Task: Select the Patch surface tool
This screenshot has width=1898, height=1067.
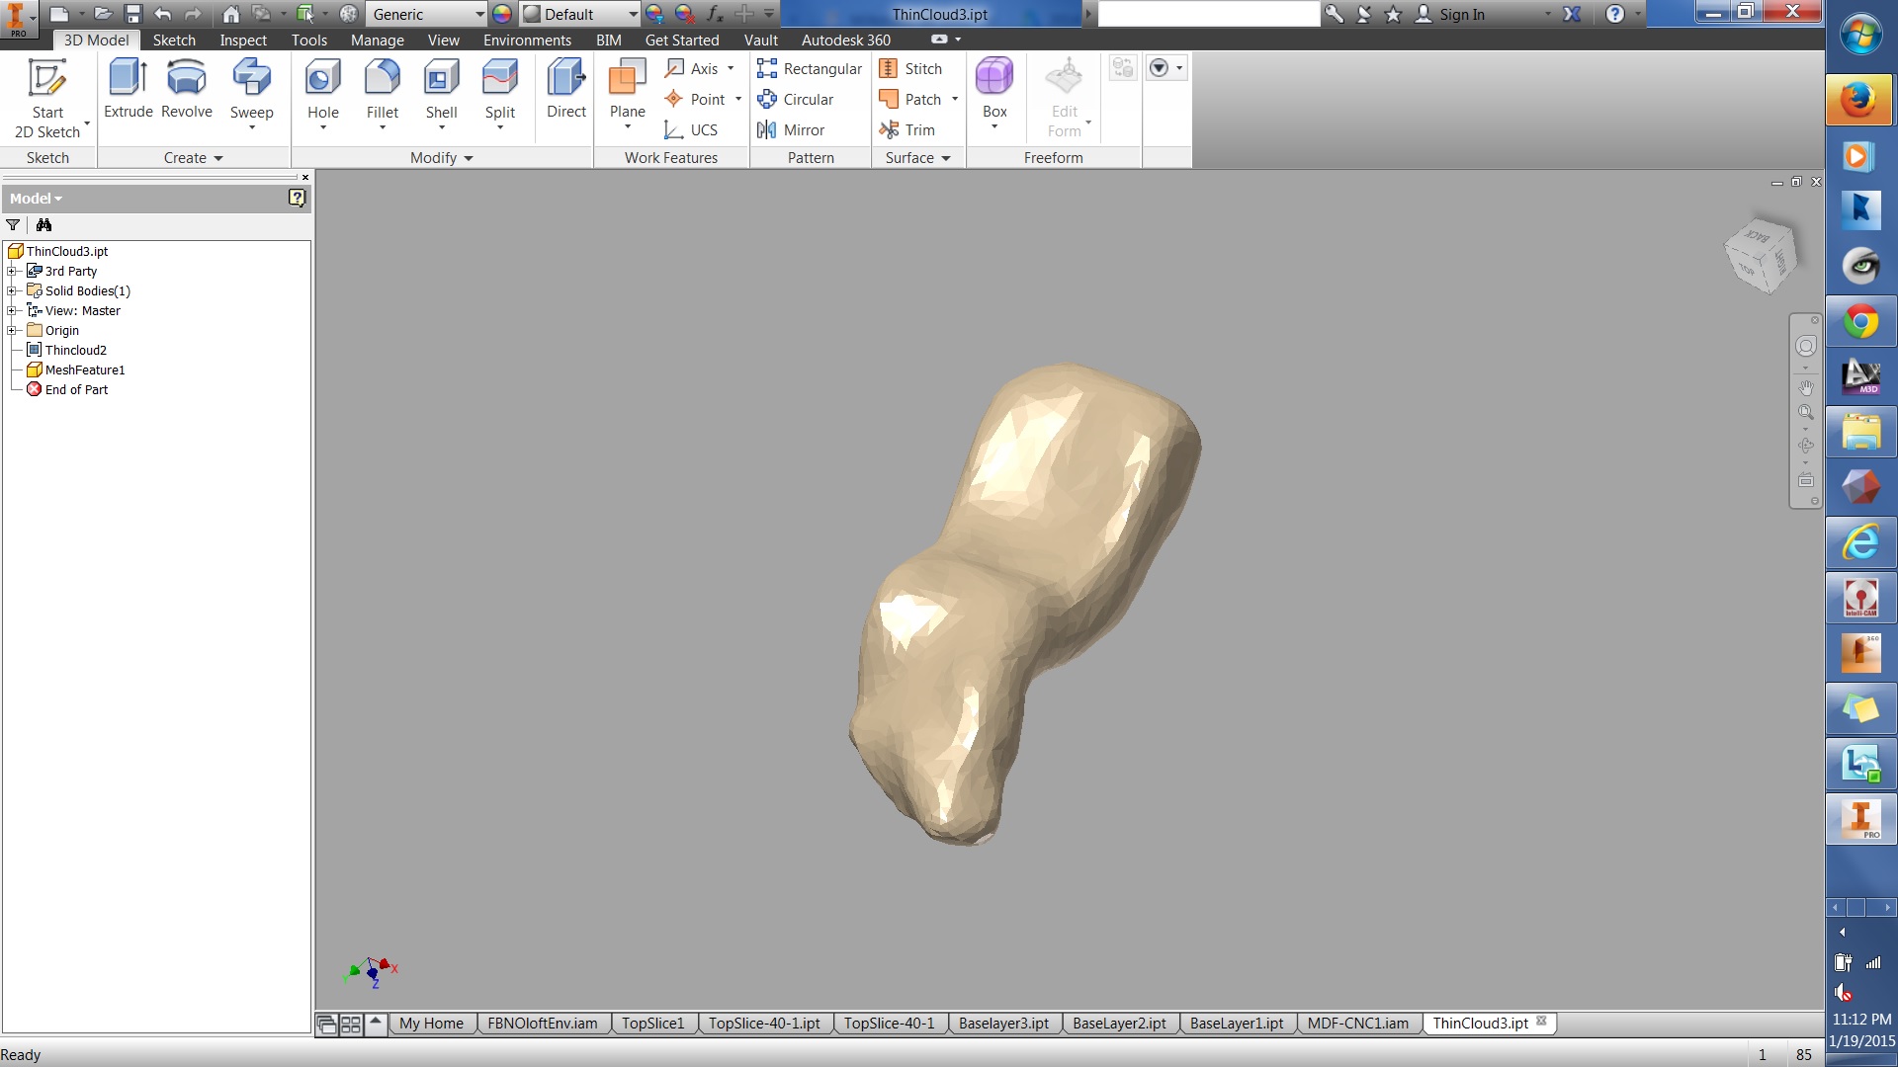Action: coord(910,99)
